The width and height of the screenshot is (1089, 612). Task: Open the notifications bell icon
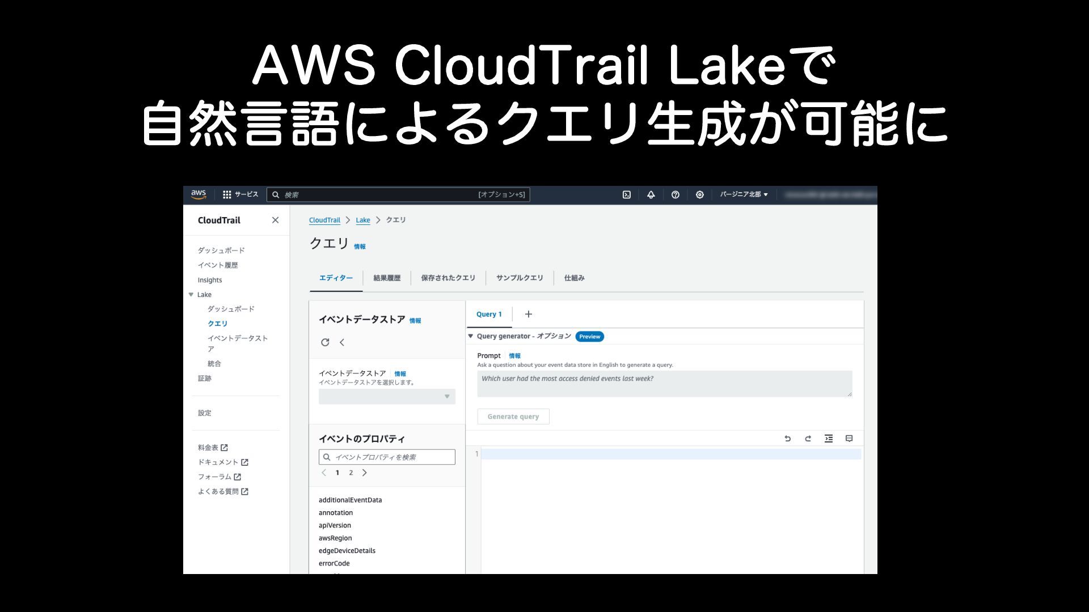(651, 194)
